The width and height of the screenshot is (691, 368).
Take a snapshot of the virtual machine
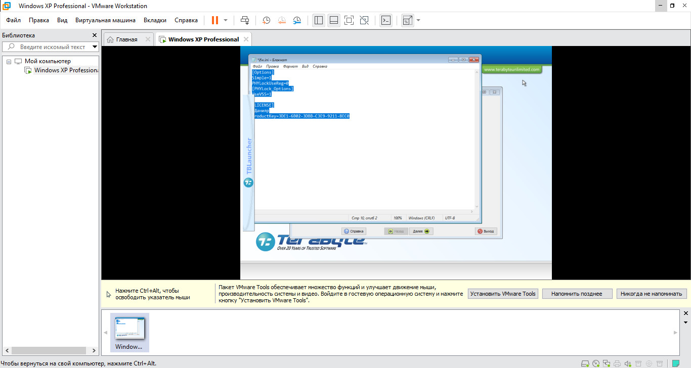(x=266, y=20)
